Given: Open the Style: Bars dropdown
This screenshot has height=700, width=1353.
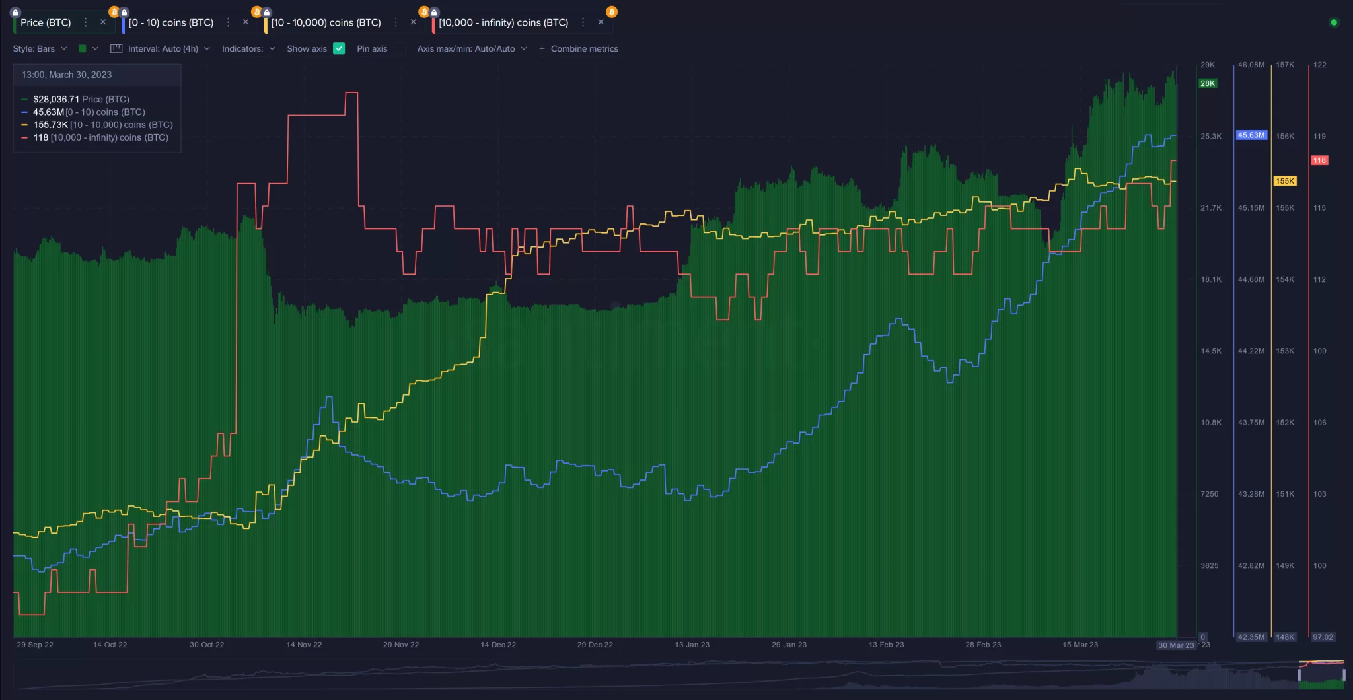Looking at the screenshot, I should point(40,48).
